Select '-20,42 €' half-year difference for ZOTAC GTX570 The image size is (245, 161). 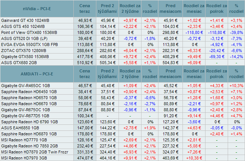(216, 51)
